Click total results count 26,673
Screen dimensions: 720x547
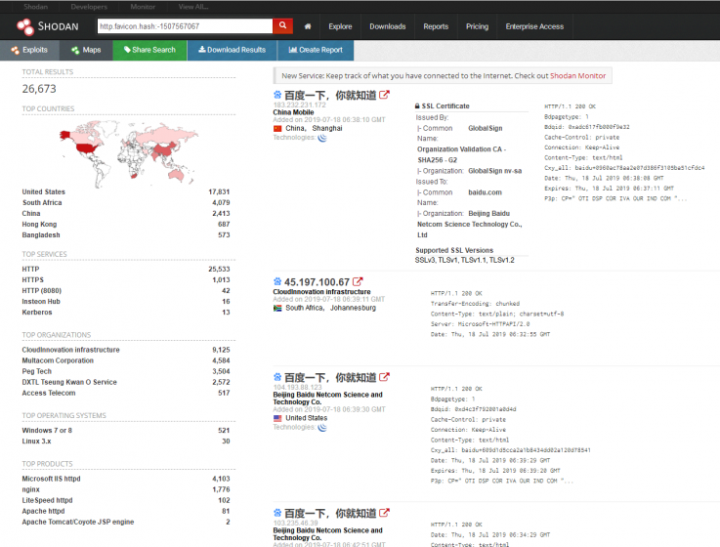click(x=39, y=89)
